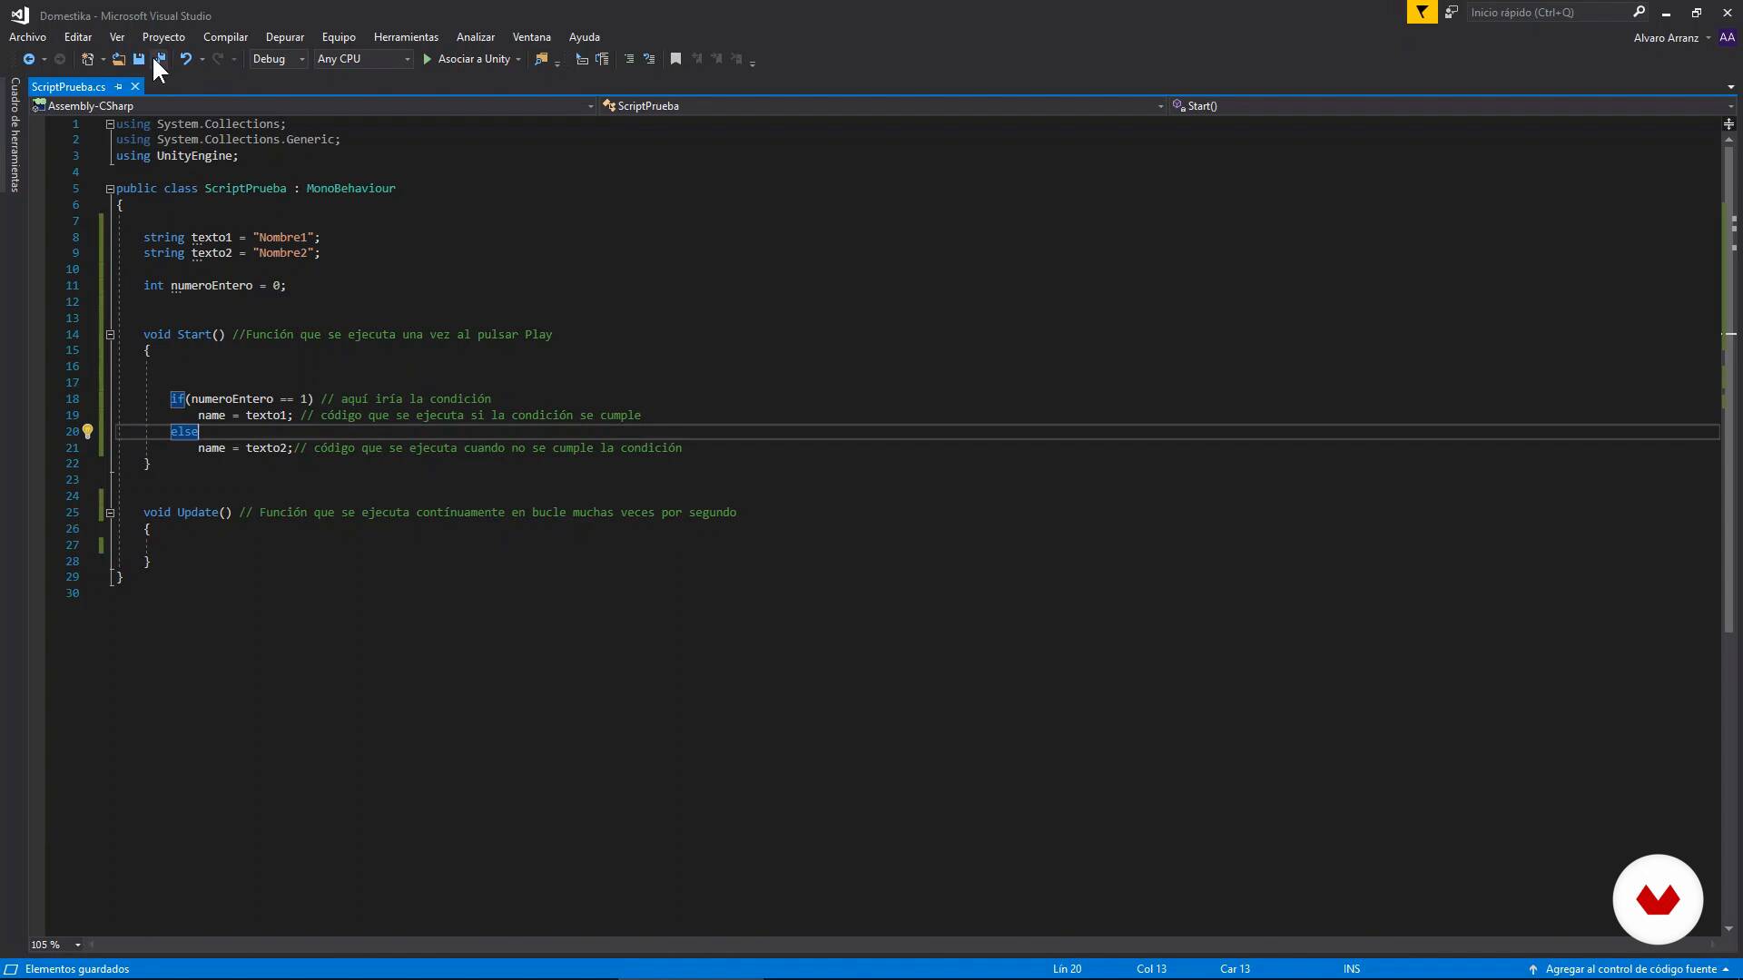Click Agregar al control de código fuente
Image resolution: width=1743 pixels, height=980 pixels.
point(1630,969)
